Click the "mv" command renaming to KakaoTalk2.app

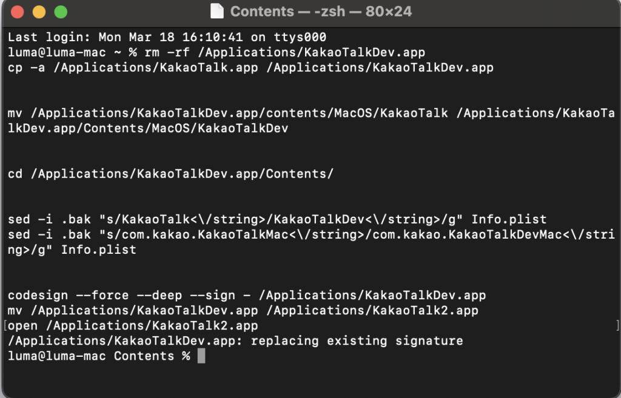[x=243, y=311]
